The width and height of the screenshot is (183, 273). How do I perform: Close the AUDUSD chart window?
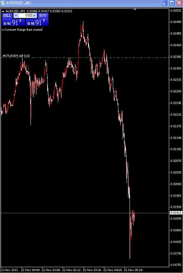[179, 3]
